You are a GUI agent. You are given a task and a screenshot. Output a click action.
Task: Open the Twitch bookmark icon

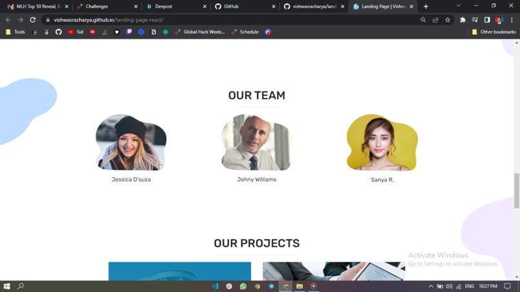129,32
